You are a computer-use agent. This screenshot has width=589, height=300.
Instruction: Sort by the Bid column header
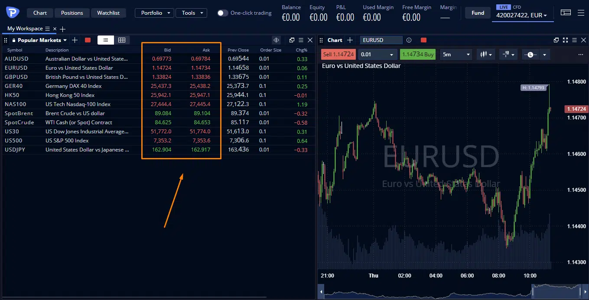pos(167,50)
